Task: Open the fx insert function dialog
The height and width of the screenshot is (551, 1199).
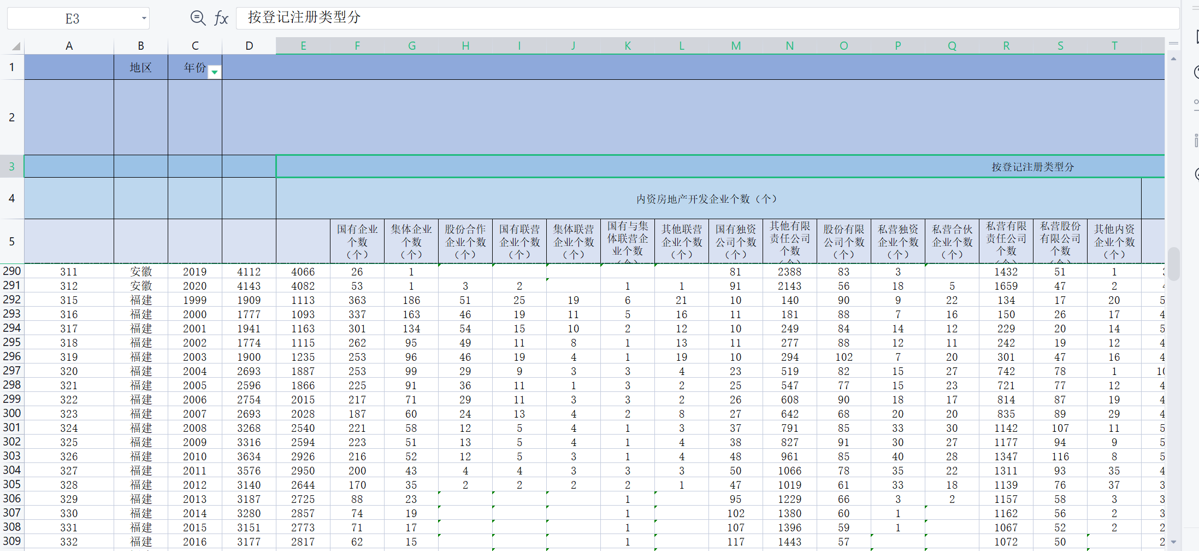Action: click(221, 18)
